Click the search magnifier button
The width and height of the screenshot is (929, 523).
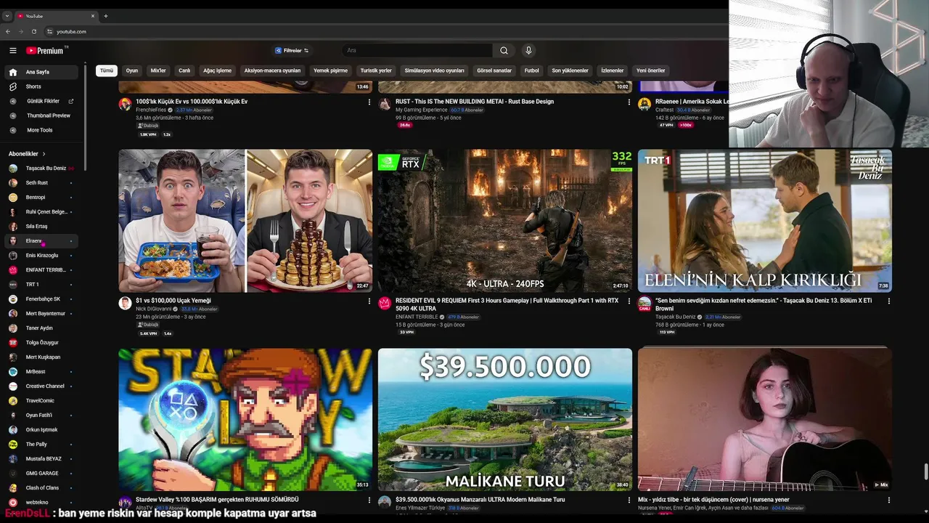click(504, 50)
